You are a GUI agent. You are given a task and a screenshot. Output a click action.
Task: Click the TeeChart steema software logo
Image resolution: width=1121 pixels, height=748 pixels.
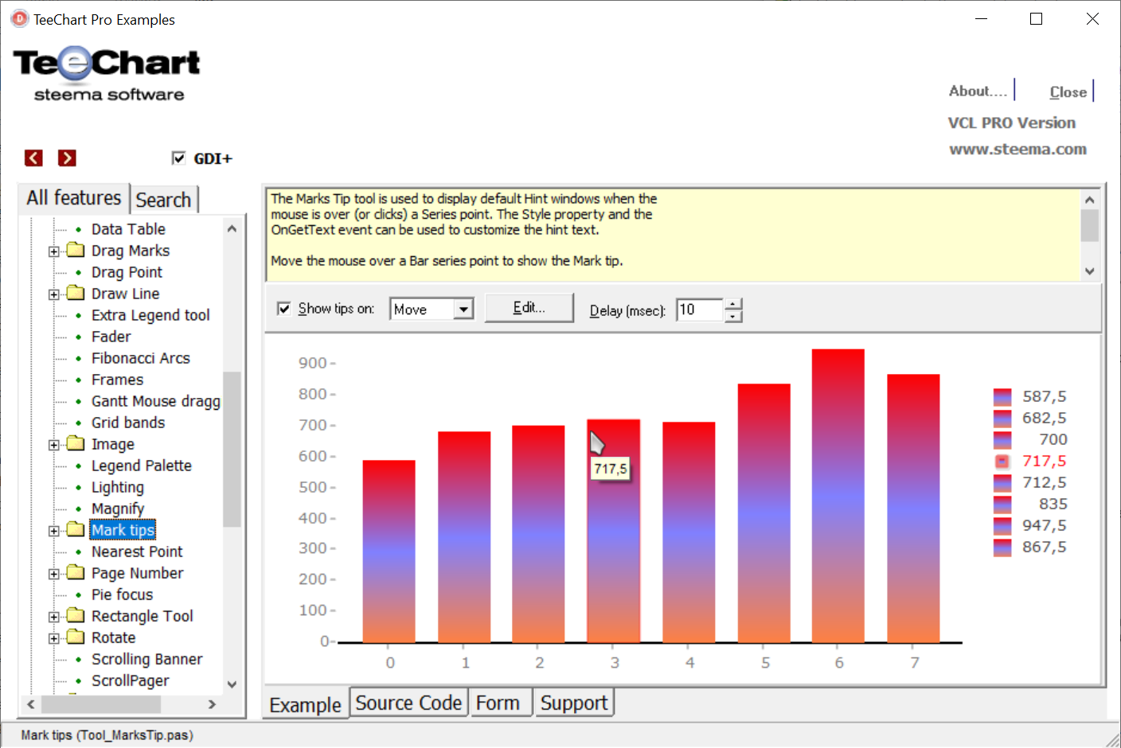(107, 74)
